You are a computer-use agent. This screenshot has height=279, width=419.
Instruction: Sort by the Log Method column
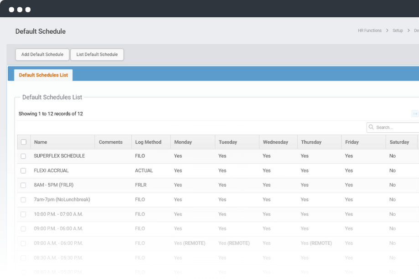[148, 142]
